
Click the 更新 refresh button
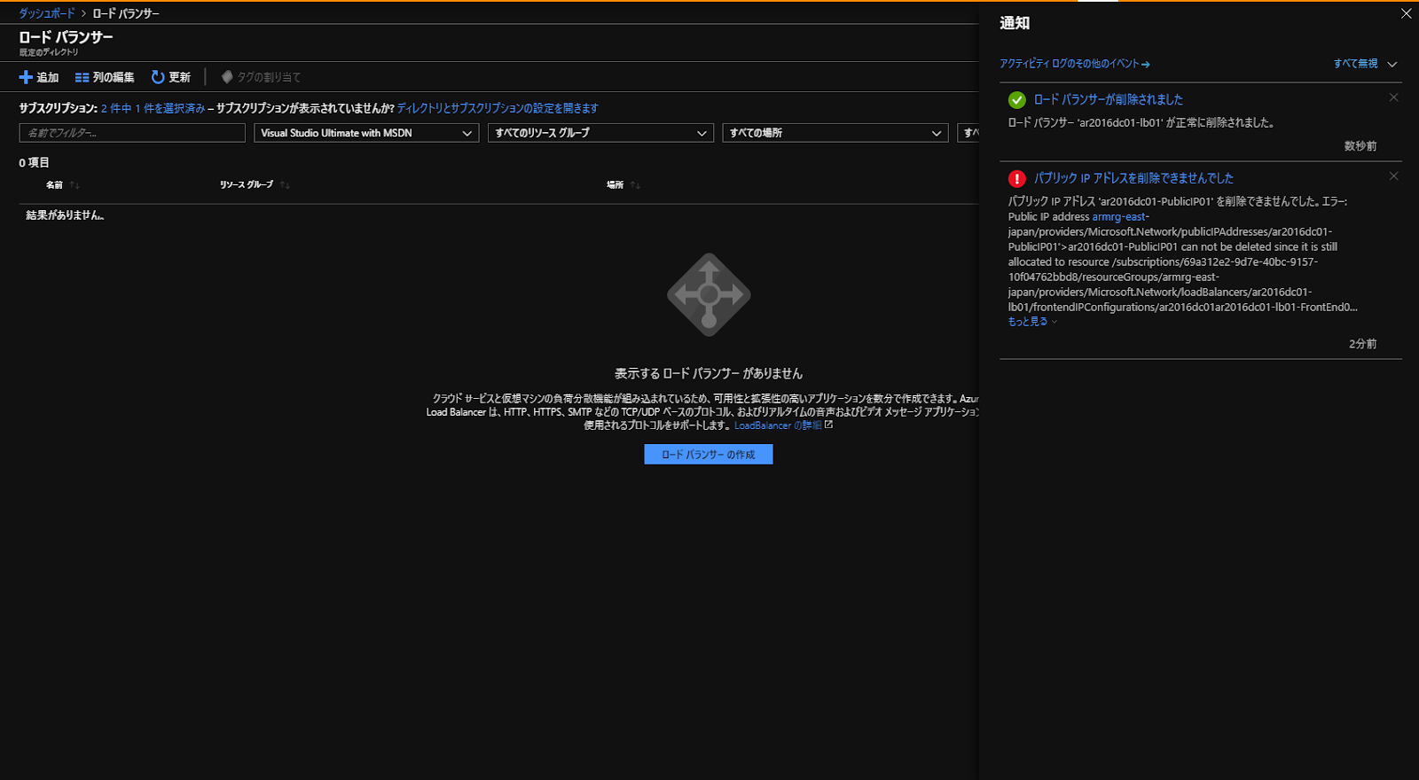[x=171, y=77]
